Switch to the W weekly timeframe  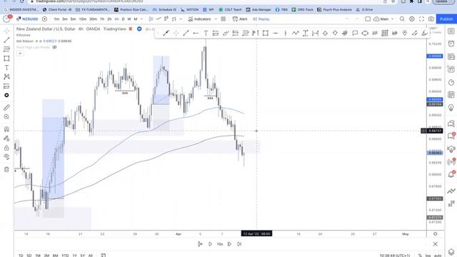(129, 19)
